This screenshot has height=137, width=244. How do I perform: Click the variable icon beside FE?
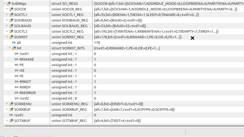tap(17, 76)
